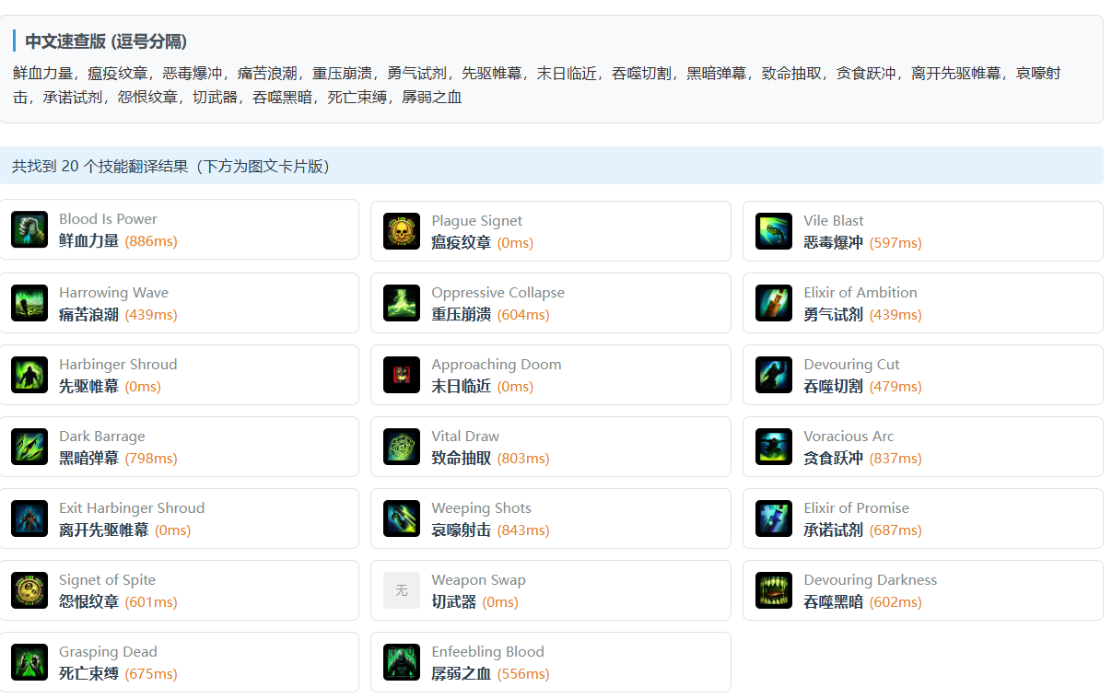
Task: Click the Blood Is Power skill icon
Action: tap(29, 230)
